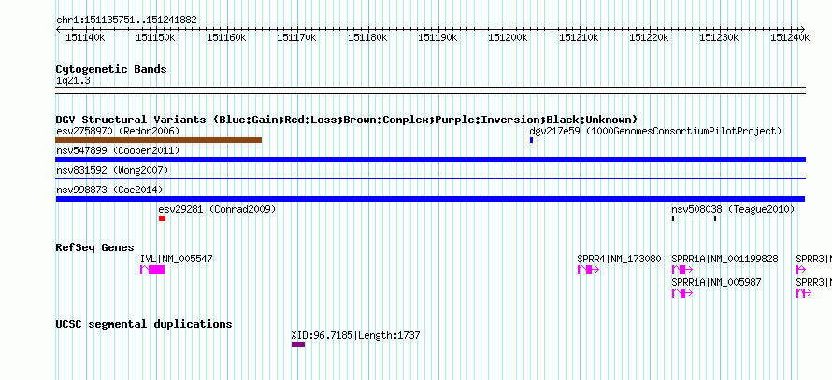This screenshot has width=832, height=380.
Task: Click the thick blue nsv998873 gain bar
Action: tap(430, 199)
